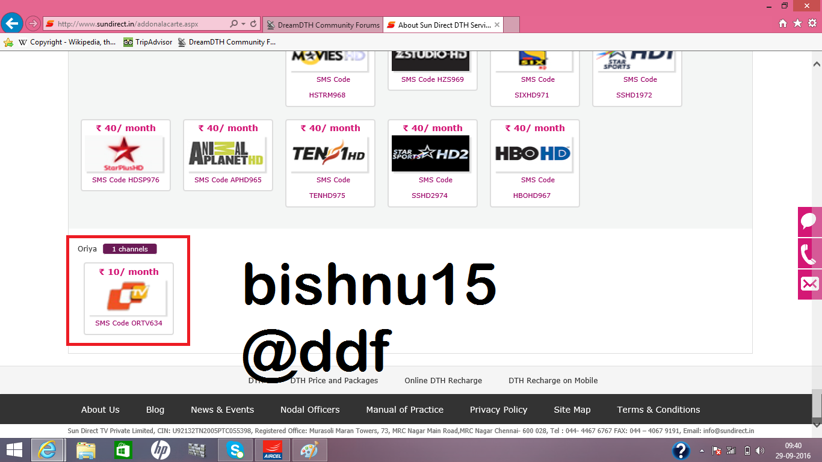This screenshot has width=822, height=462.
Task: Click the add to favorites bar icon
Action: 8,42
